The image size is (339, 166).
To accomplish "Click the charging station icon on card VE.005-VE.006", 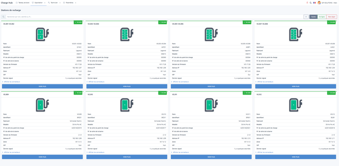I will (211, 34).
